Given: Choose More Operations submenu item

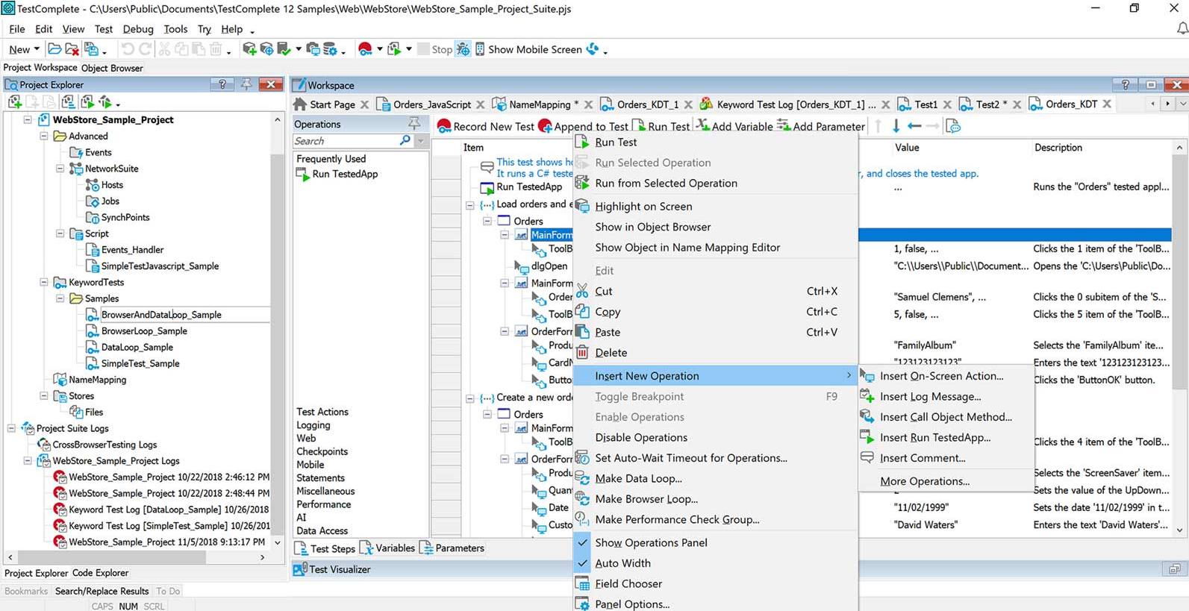Looking at the screenshot, I should click(925, 481).
